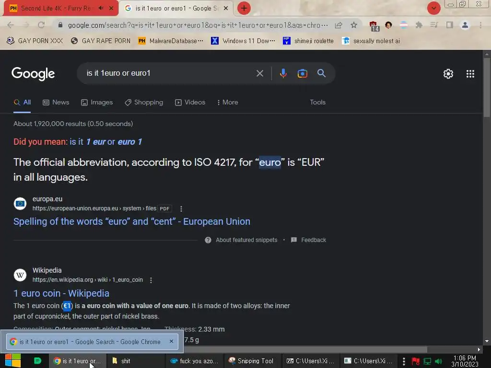Click the 'is it 1 eur or euro 1' suggestion

point(106,142)
